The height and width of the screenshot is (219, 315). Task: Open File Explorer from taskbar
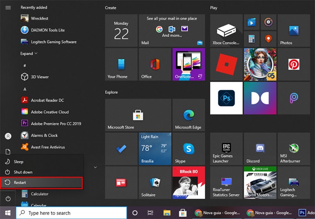(167, 213)
